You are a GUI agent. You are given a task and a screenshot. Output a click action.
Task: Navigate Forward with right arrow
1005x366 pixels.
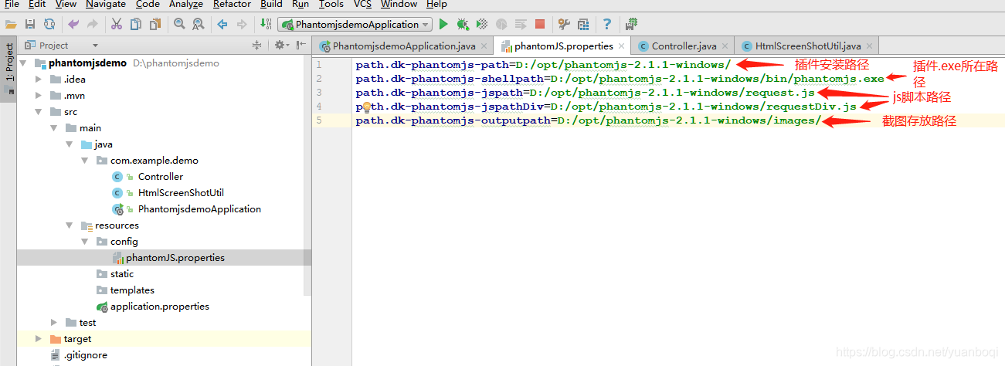(x=242, y=25)
